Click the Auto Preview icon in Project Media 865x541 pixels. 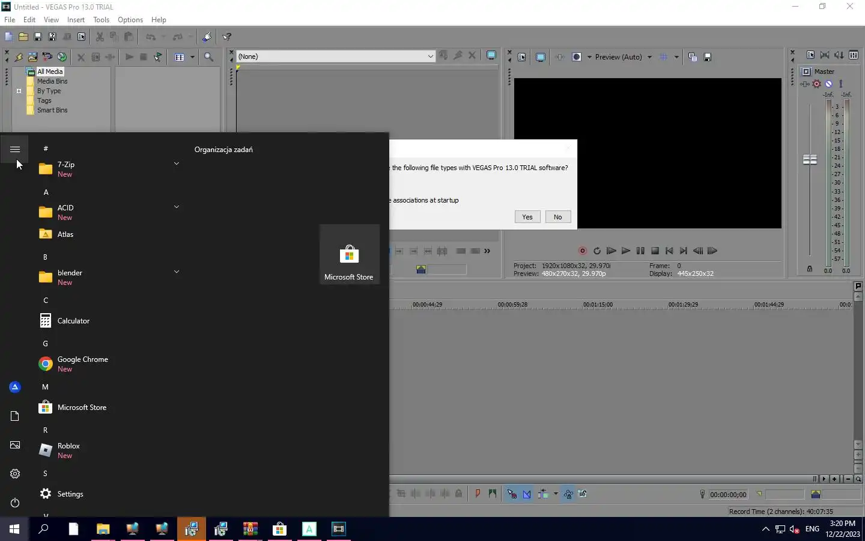[x=158, y=57]
